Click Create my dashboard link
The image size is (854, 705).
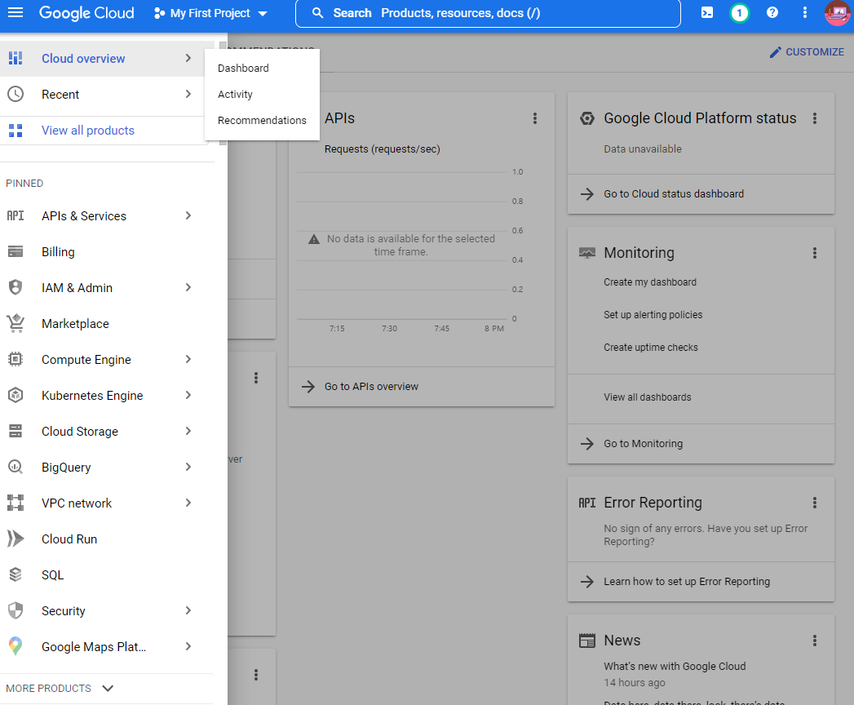pyautogui.click(x=650, y=282)
